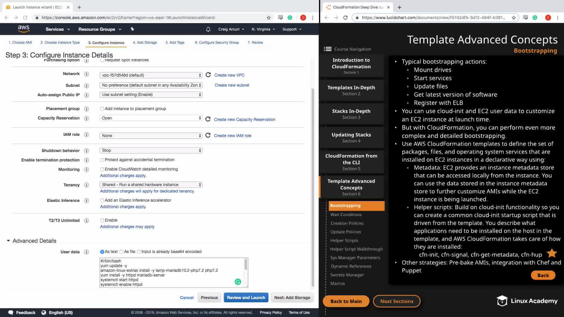Enable termination protection checkbox
Screen dimensions: 564x317
(x=102, y=160)
